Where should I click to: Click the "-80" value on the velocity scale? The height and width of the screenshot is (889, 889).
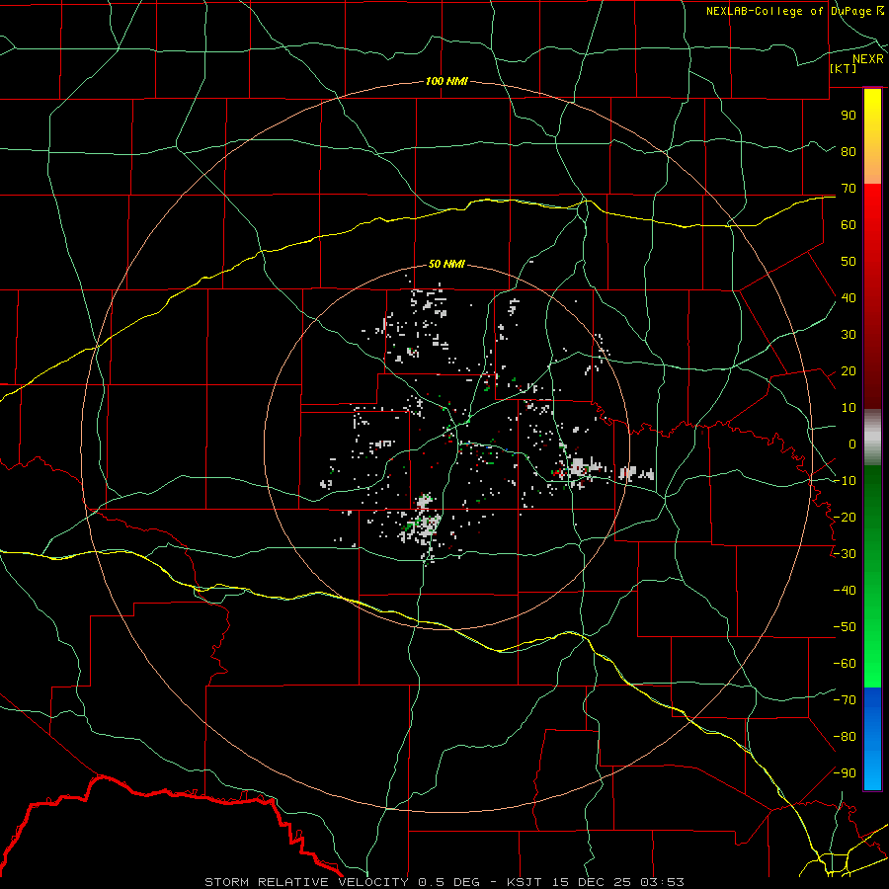[x=845, y=737]
